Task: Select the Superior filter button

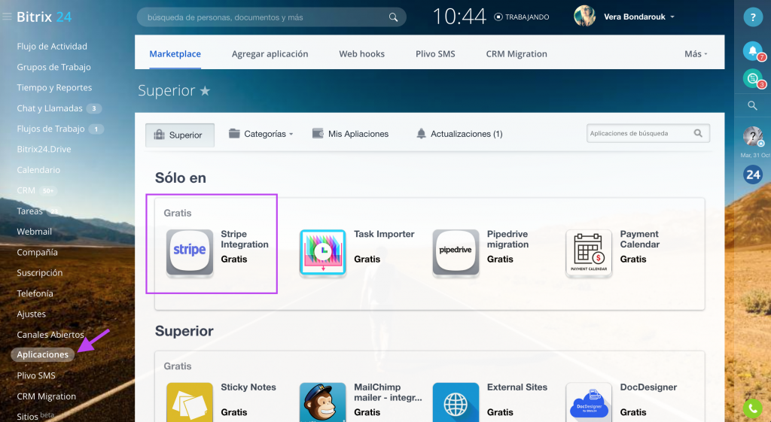Action: tap(180, 135)
